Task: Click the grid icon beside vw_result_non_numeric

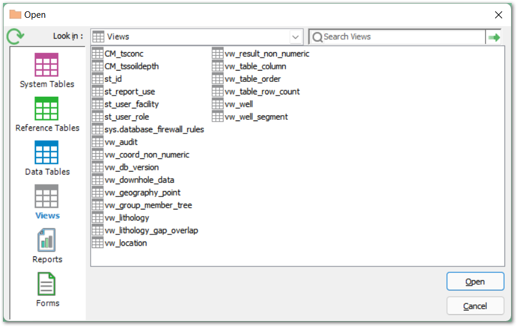Action: pos(218,53)
